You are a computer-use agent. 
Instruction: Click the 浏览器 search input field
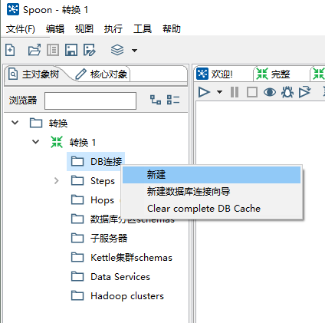tap(90, 101)
